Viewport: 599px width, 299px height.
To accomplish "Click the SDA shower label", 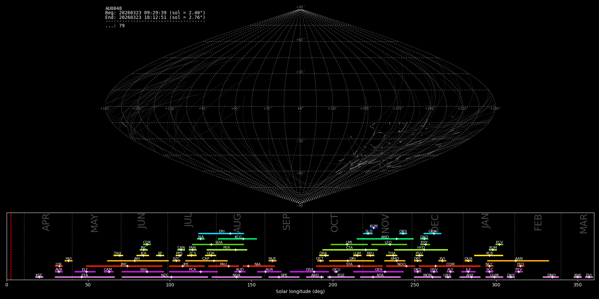I will tap(219, 243).
